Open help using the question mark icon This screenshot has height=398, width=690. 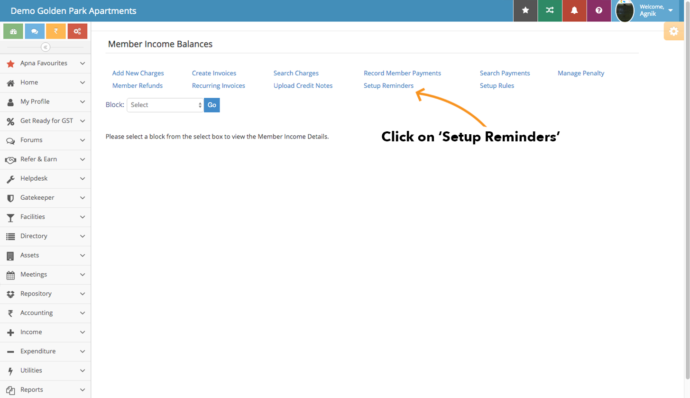click(x=598, y=10)
